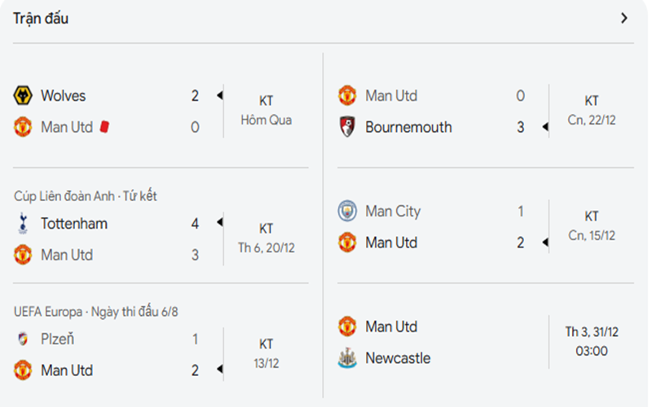Open UEFA Europa Ngày thi đấu 6/8 label
This screenshot has width=652, height=407.
click(94, 312)
